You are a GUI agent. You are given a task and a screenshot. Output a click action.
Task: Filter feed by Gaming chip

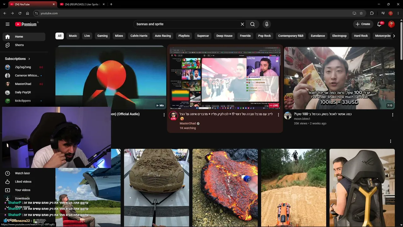coord(102,36)
